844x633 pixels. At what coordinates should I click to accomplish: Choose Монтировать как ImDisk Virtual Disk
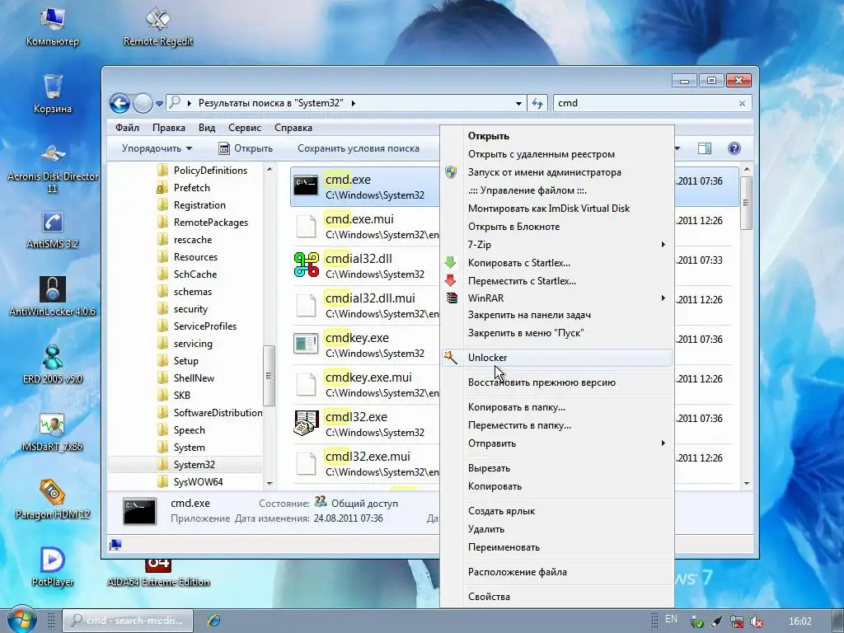[556, 209]
